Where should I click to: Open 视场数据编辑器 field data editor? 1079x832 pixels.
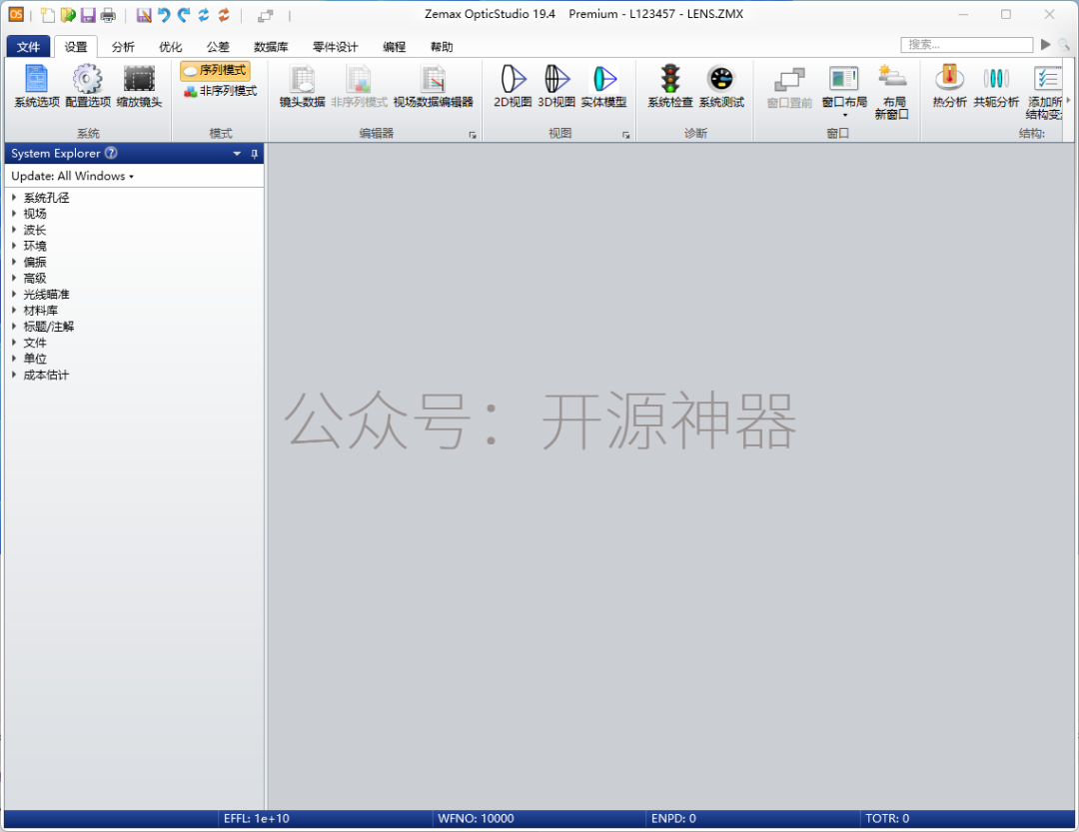coord(433,86)
